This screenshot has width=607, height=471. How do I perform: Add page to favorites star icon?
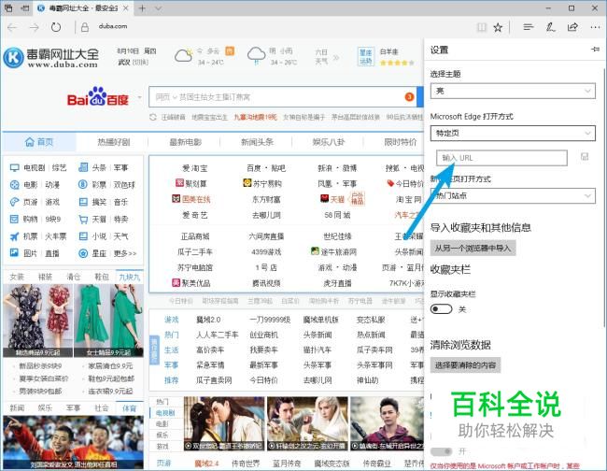498,27
